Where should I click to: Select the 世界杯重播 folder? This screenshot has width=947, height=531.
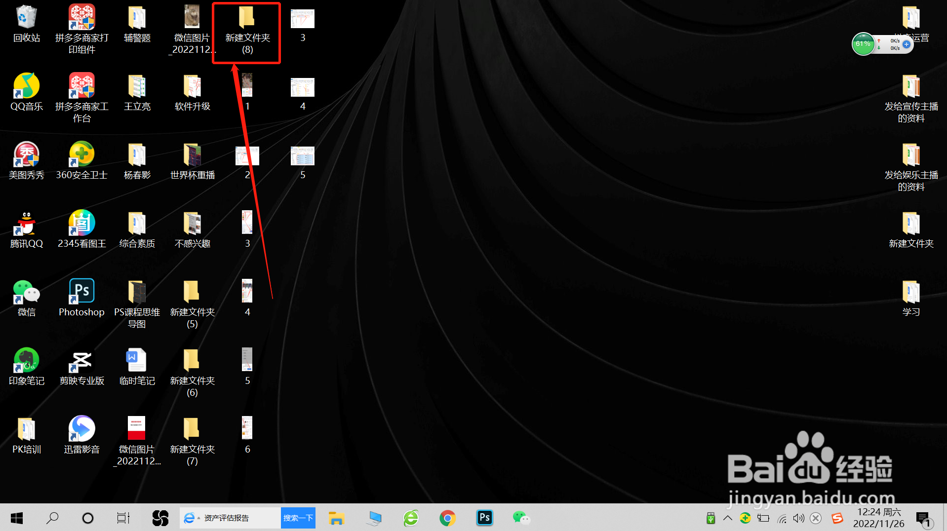point(193,161)
